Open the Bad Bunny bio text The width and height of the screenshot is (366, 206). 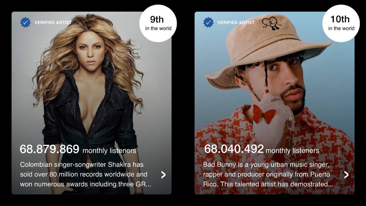click(268, 174)
